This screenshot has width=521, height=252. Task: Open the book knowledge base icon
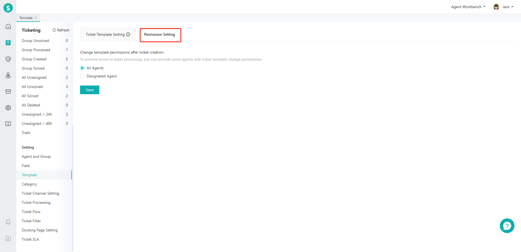point(8,124)
